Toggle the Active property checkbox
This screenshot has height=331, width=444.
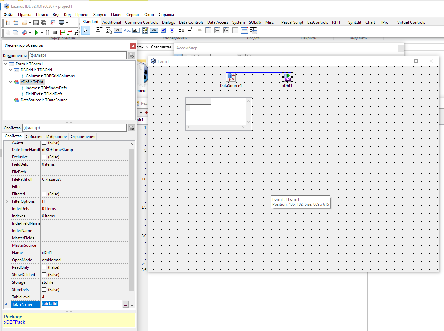[44, 143]
